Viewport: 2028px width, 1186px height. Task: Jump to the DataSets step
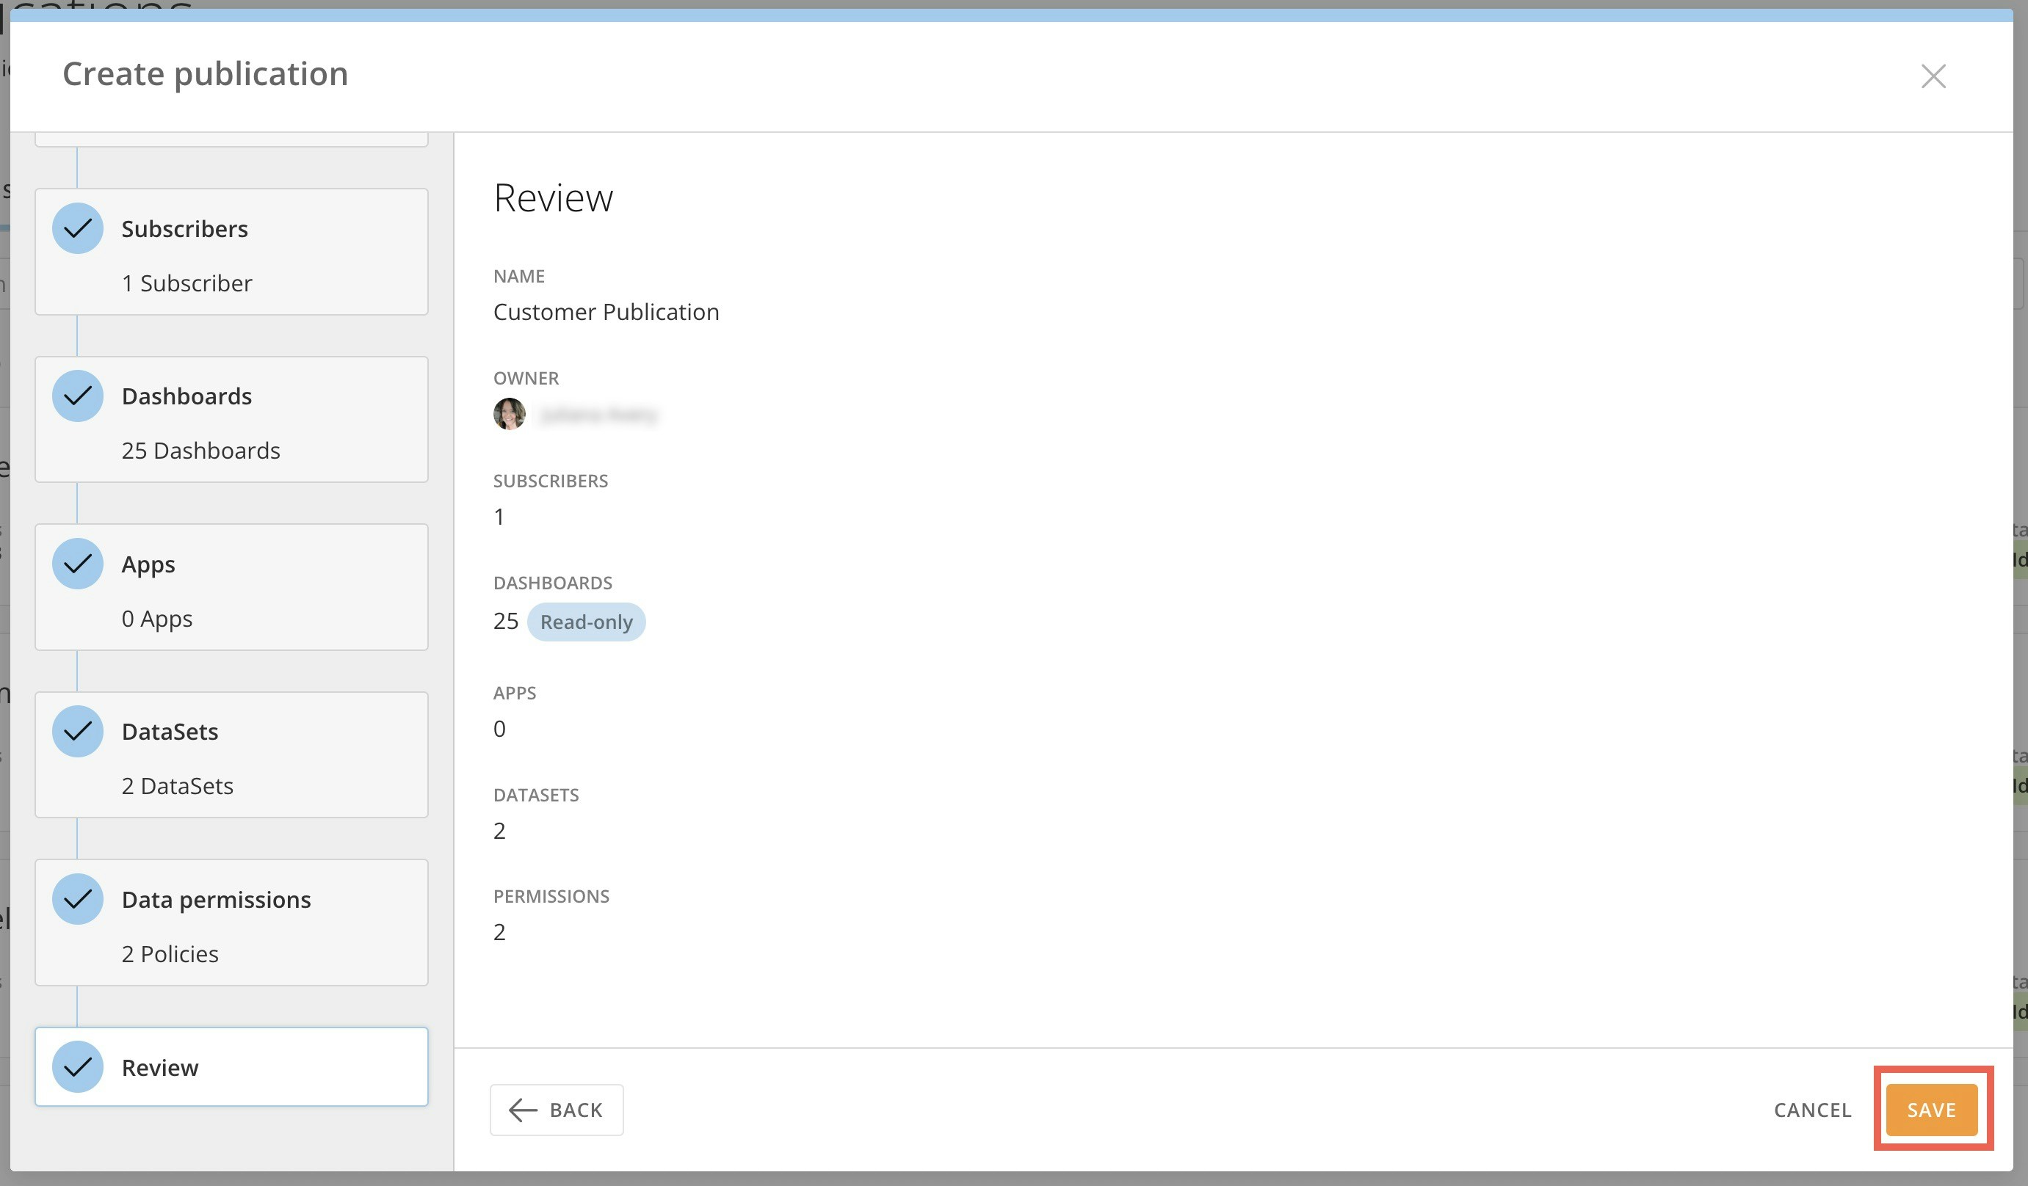(232, 754)
